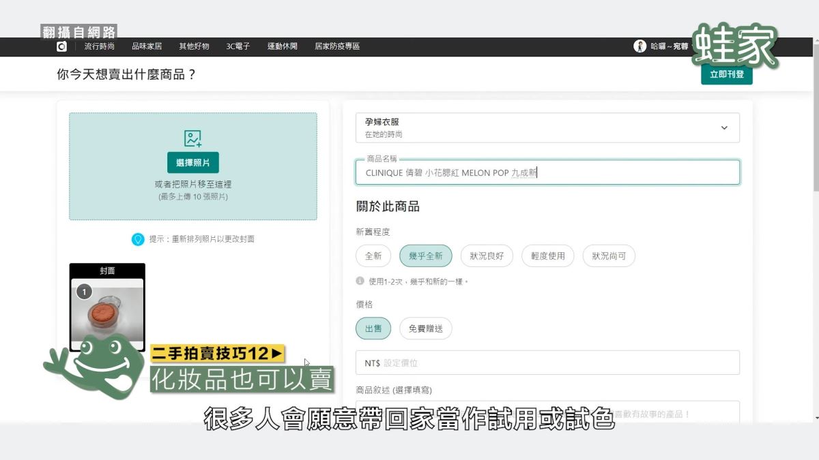Toggle the 免費贈送 price option
This screenshot has height=460, width=819.
pyautogui.click(x=425, y=328)
